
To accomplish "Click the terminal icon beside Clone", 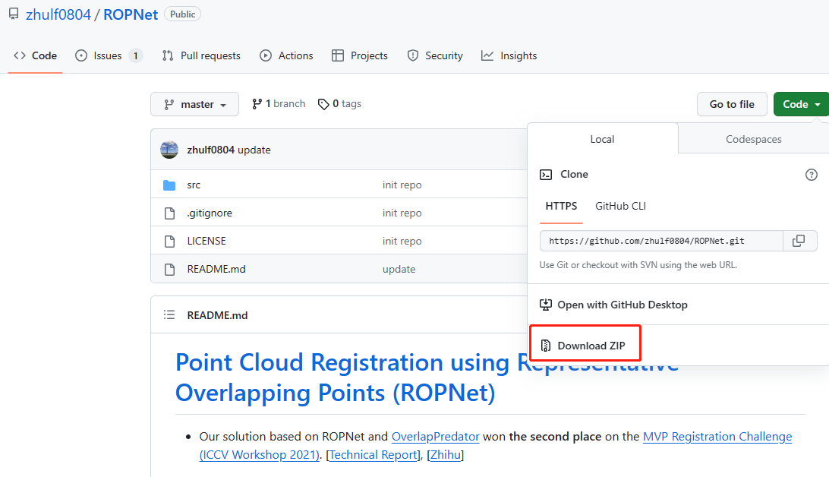I will (x=546, y=175).
